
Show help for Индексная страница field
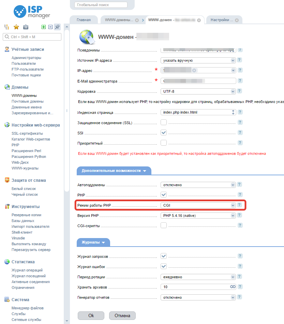pos(240,112)
